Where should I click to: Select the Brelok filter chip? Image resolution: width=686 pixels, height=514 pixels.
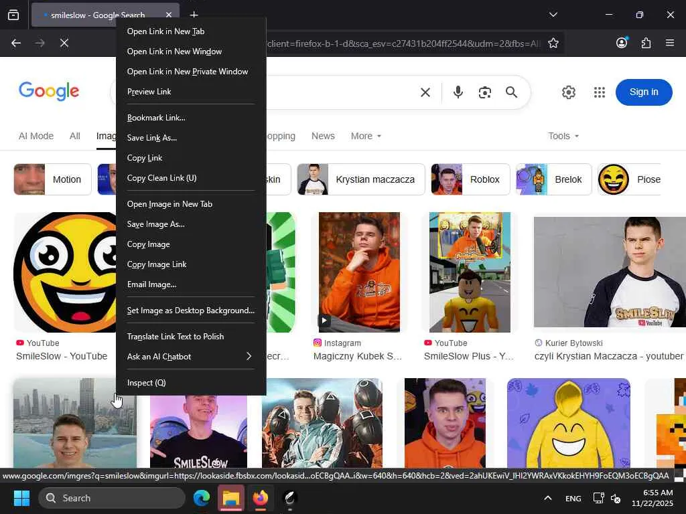[x=553, y=179]
